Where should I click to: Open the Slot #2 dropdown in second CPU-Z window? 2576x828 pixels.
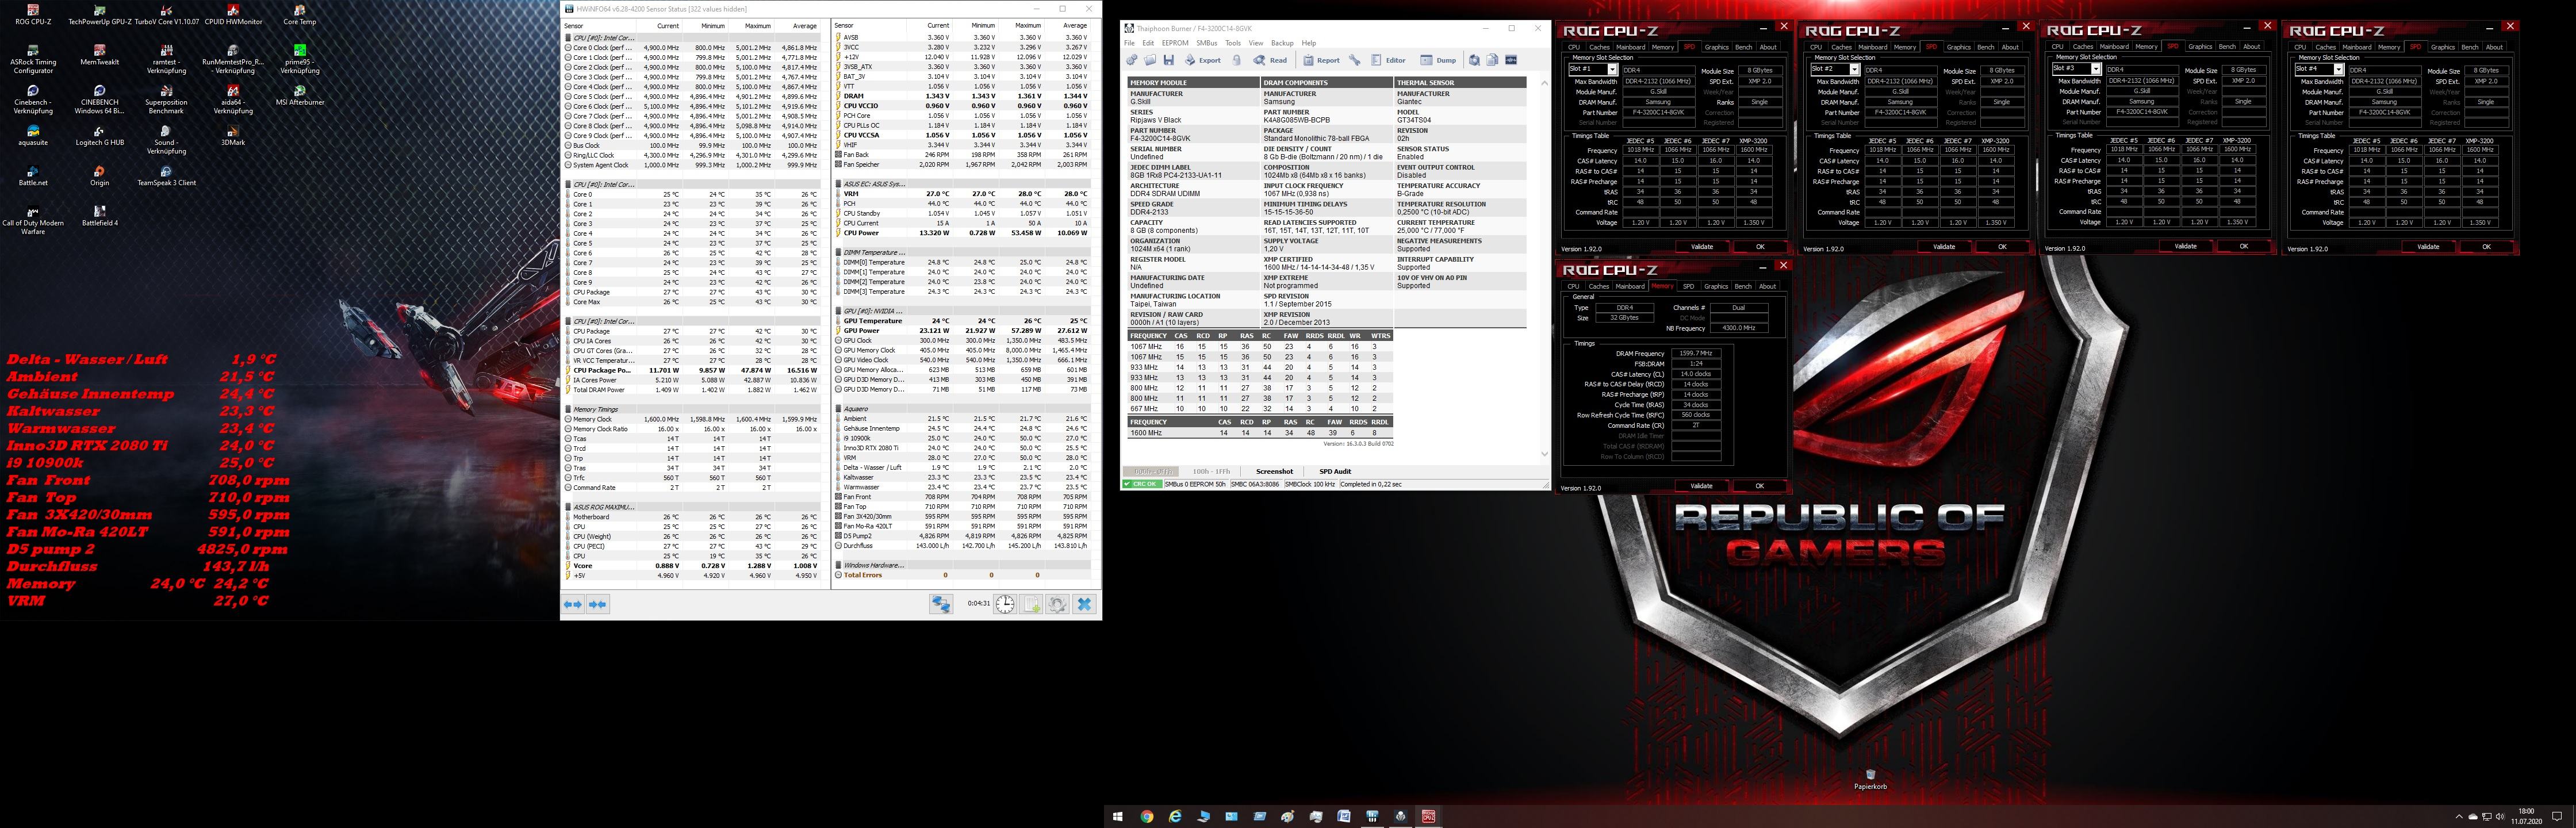click(x=1835, y=69)
